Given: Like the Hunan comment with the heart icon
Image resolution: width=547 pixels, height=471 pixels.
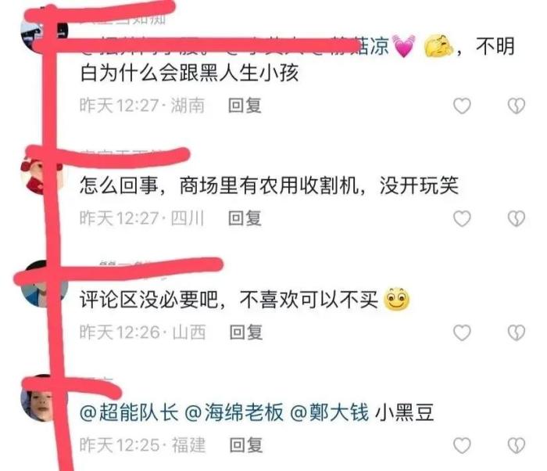Looking at the screenshot, I should pyautogui.click(x=462, y=106).
